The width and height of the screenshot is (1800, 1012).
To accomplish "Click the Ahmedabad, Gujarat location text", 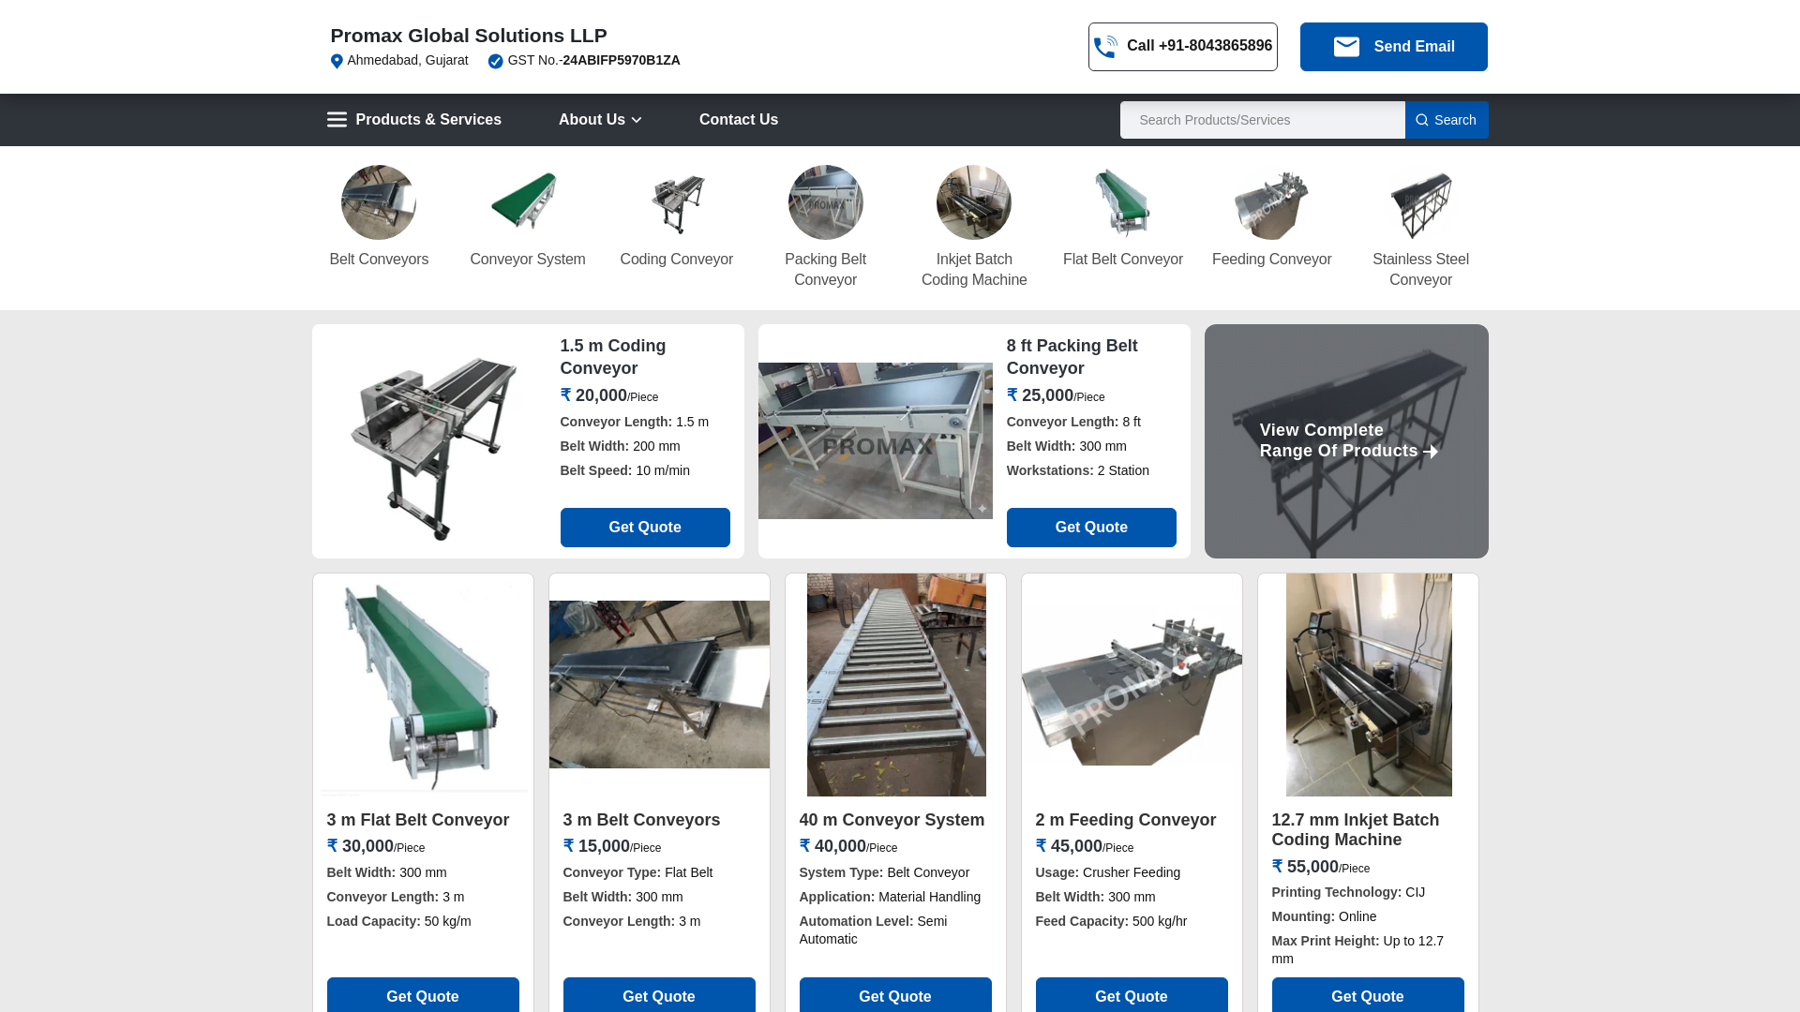I will tap(408, 60).
